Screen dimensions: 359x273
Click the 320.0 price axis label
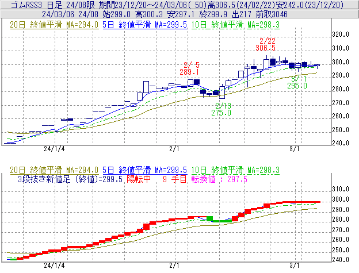(341, 34)
